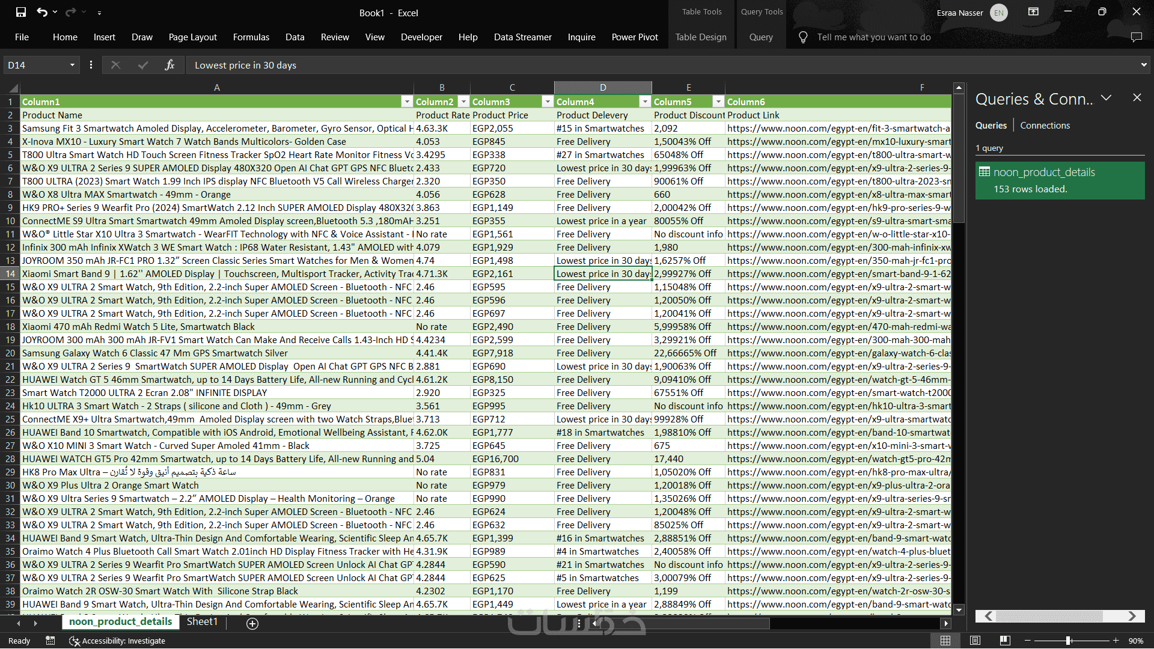
Task: Switch to Page Break Preview view
Action: coord(1004,641)
